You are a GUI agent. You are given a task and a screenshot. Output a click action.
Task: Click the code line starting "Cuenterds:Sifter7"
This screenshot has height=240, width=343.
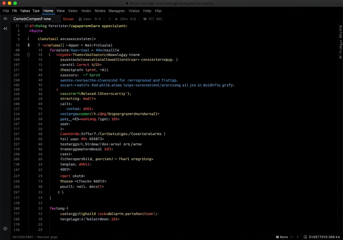pos(113,134)
